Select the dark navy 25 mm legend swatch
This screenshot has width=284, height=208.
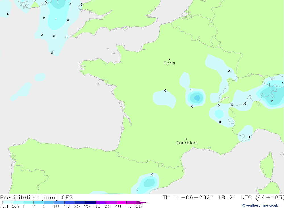(90, 202)
